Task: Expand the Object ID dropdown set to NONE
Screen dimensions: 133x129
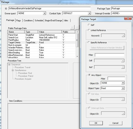Action: pos(123,83)
